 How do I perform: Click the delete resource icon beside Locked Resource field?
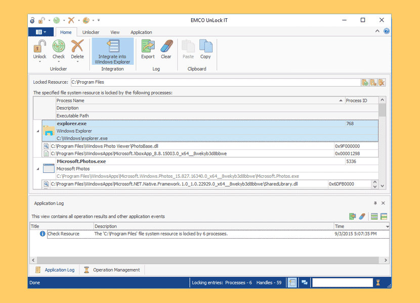(x=382, y=82)
